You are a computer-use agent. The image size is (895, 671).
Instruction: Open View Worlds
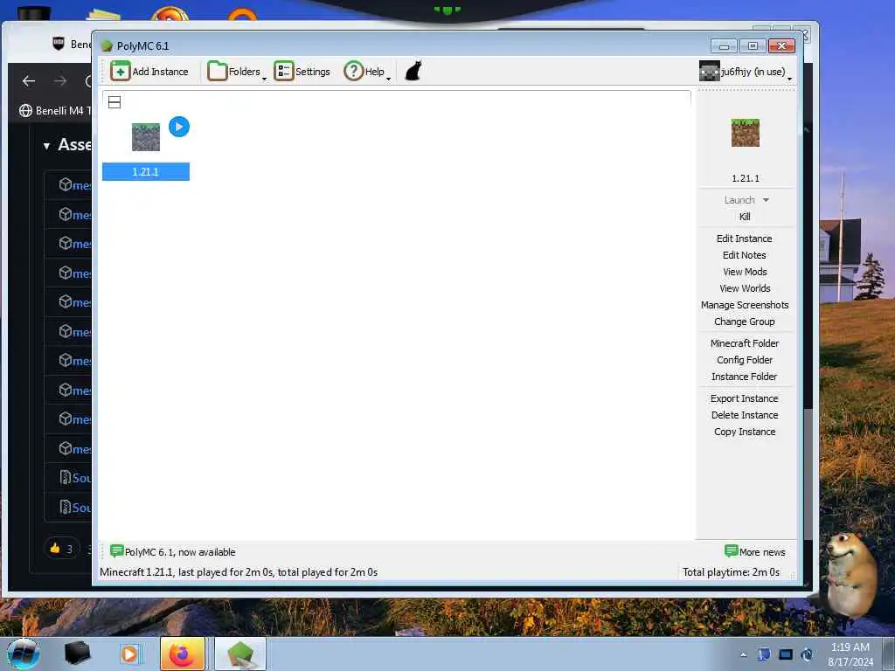[745, 288]
